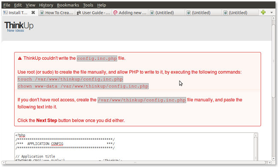Viewport: 278px width, 167px height.
Task: Select the Install T... tab
Action: coord(20,12)
